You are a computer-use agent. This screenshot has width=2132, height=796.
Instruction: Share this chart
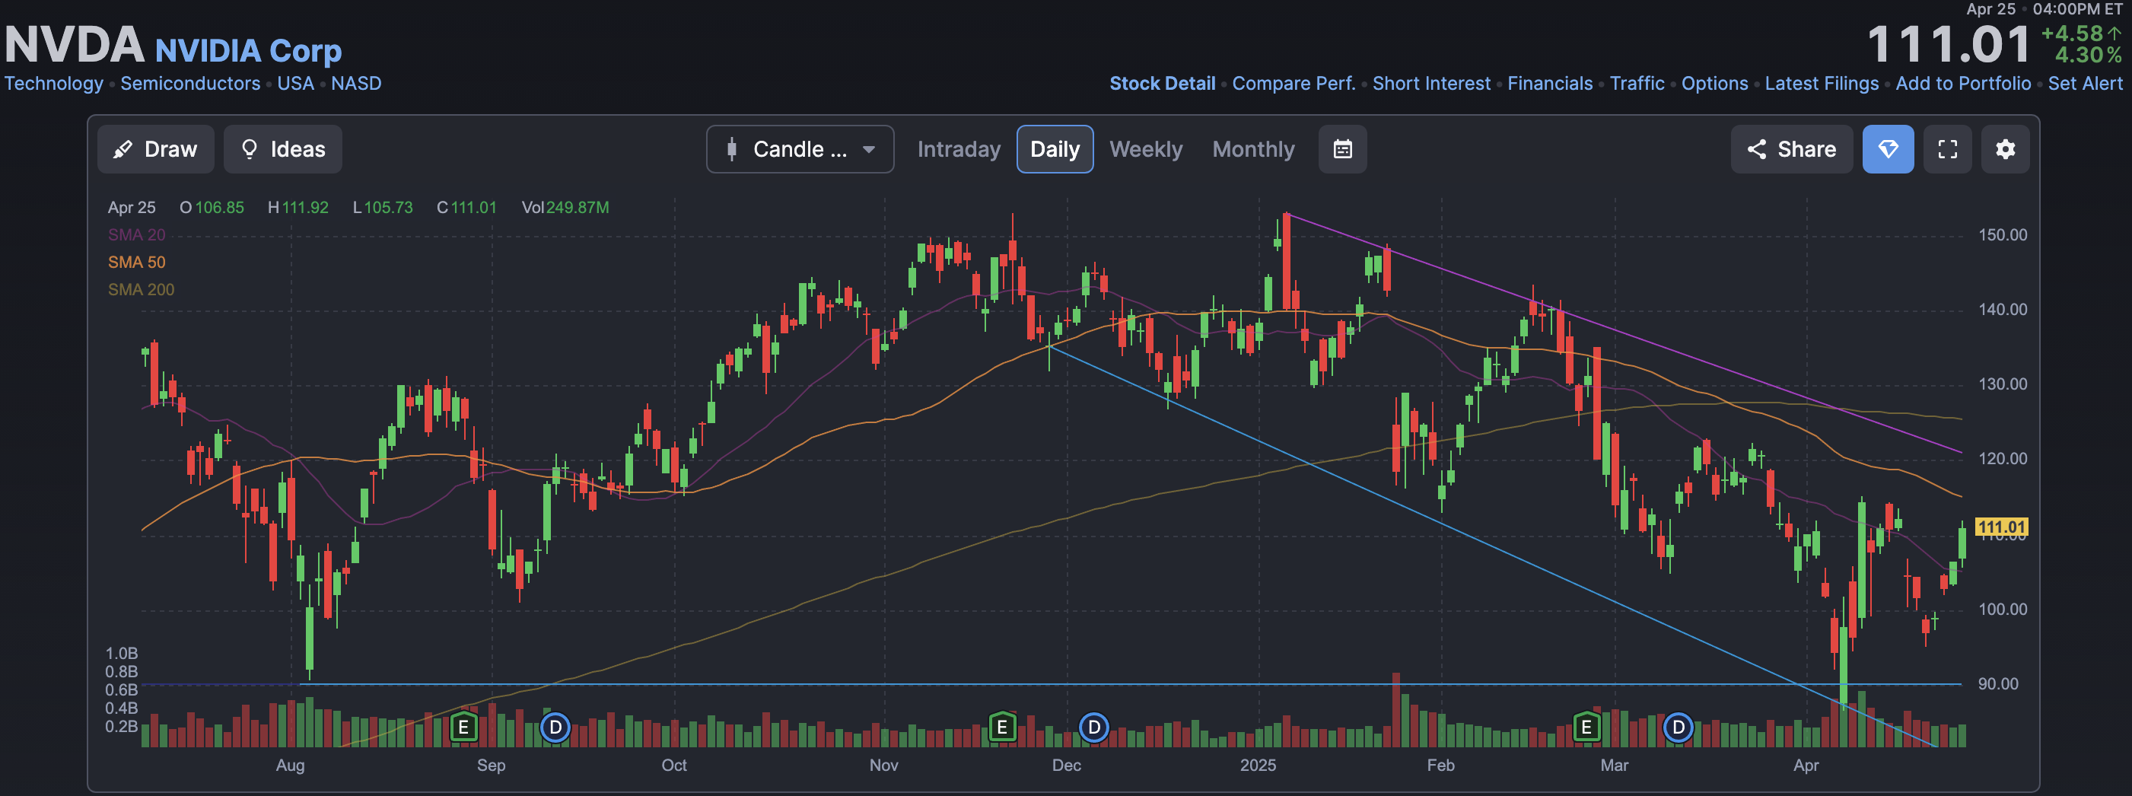[1791, 149]
